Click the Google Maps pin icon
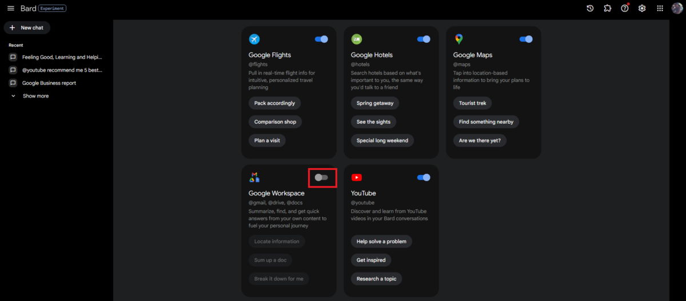 click(458, 39)
